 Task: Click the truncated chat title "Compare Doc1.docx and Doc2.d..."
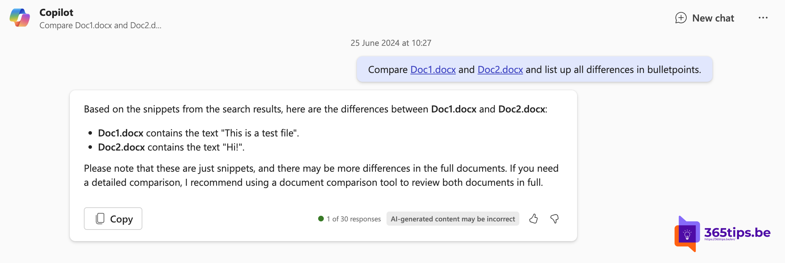point(100,25)
